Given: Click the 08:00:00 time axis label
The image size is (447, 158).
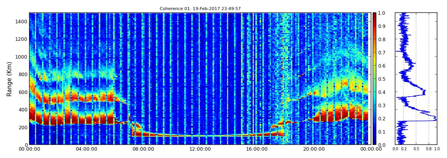Looking at the screenshot, I should pos(142,149).
